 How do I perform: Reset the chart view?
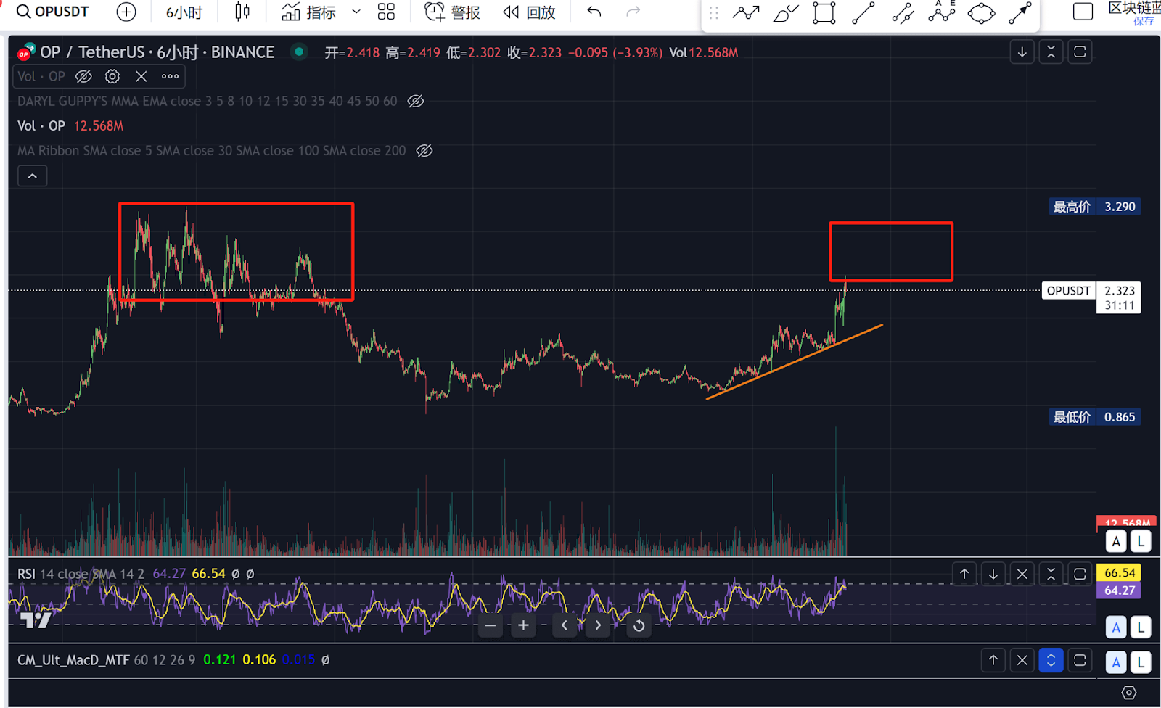click(x=639, y=625)
